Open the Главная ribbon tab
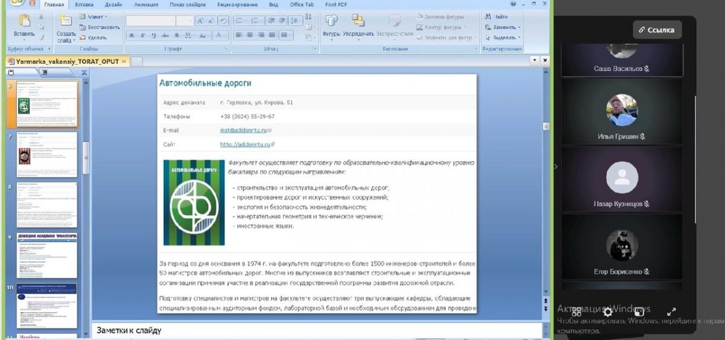725x340 pixels. click(x=54, y=4)
